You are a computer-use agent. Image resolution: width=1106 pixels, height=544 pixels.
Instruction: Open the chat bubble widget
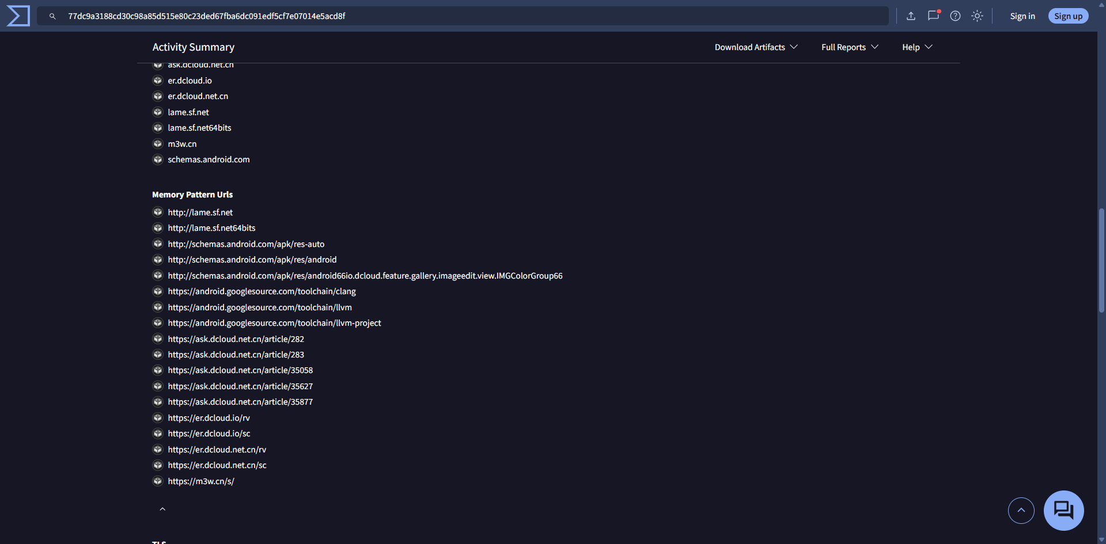(1063, 510)
